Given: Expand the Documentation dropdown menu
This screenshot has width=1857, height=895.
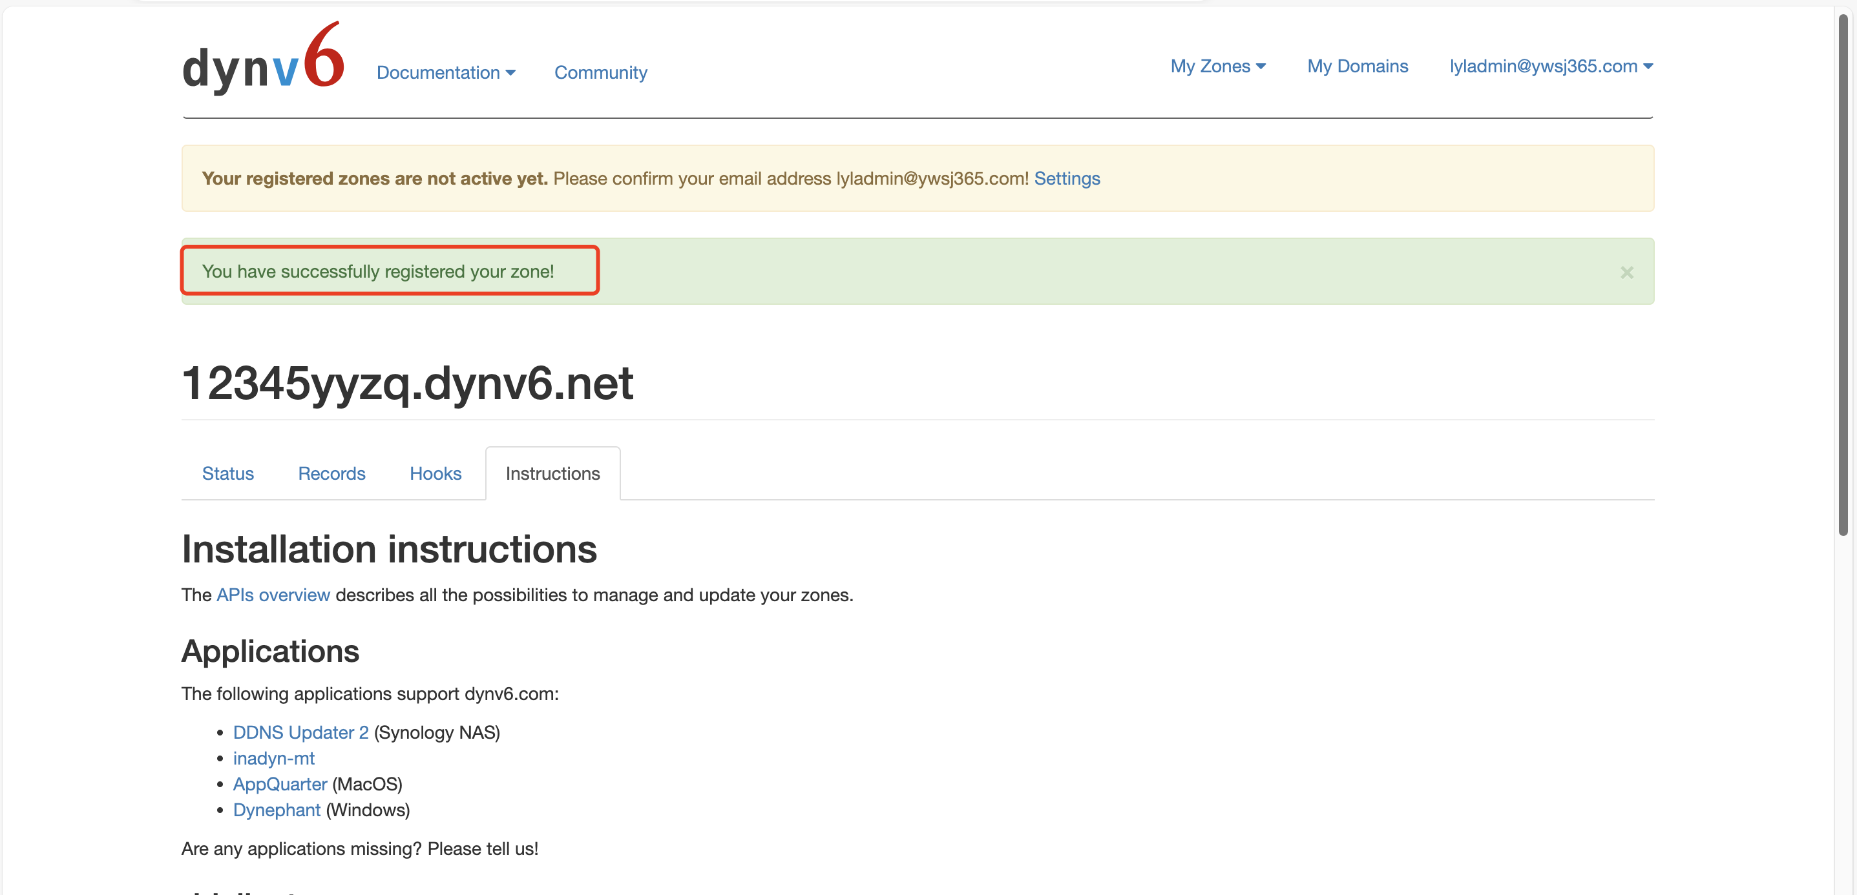Looking at the screenshot, I should 445,73.
